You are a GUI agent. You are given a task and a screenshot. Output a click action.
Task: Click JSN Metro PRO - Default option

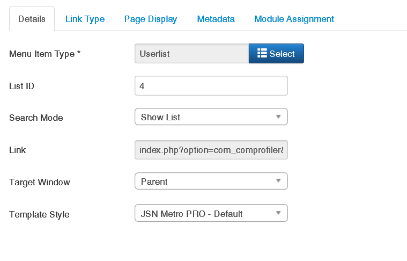[x=191, y=214]
